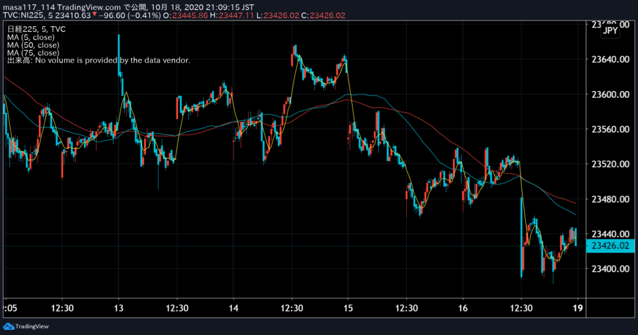Click the 出来高 no volume message
The image size is (638, 335).
[98, 61]
